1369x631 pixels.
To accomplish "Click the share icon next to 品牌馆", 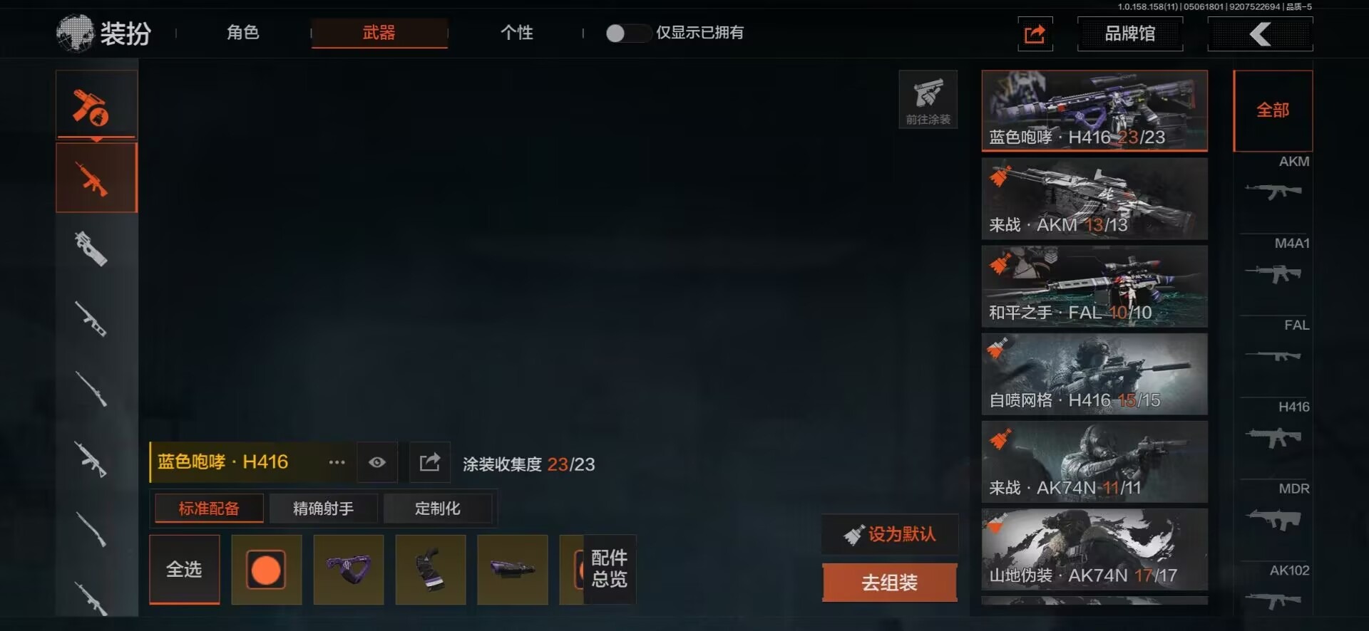I will tap(1035, 33).
